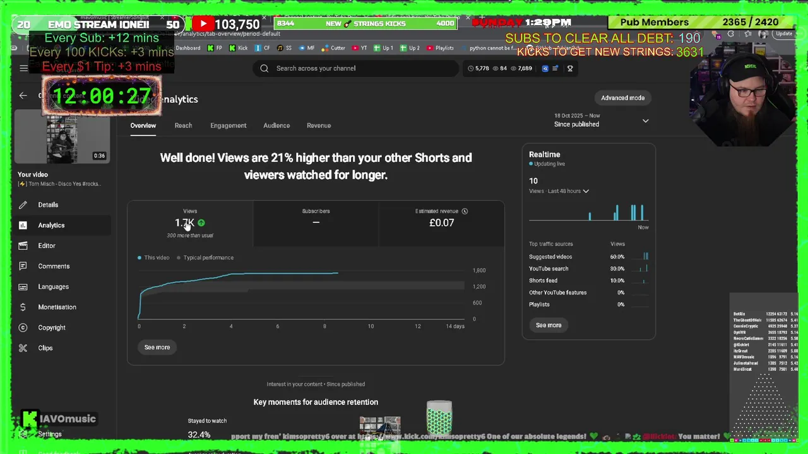The height and width of the screenshot is (454, 808).
Task: Switch to the Engagement tab
Action: [x=229, y=125]
